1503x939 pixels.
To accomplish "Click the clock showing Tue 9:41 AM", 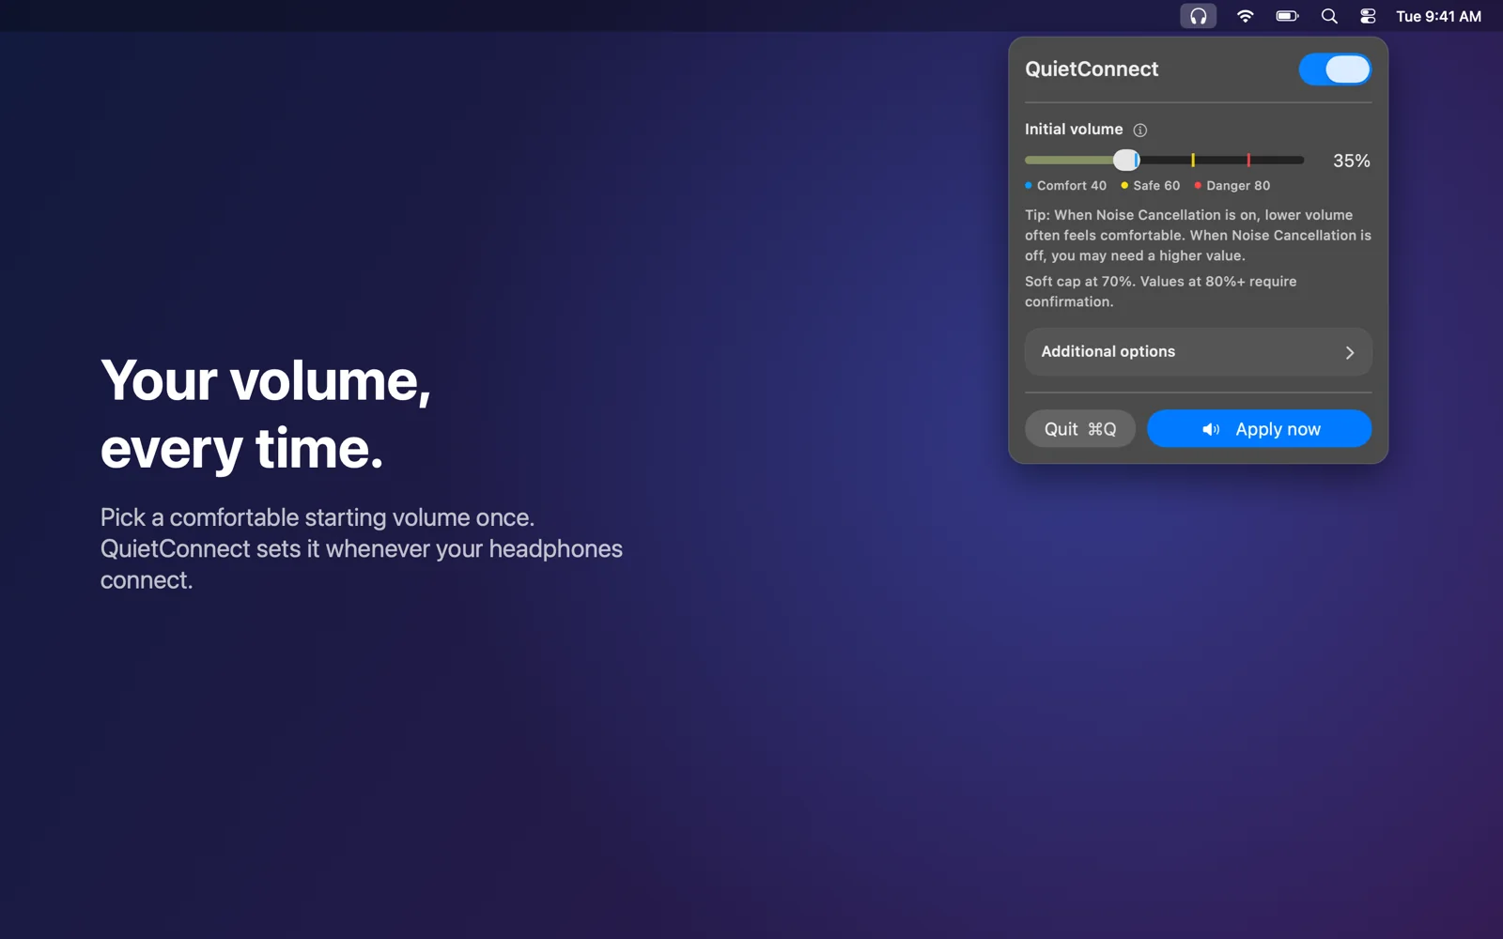I will click(1438, 16).
